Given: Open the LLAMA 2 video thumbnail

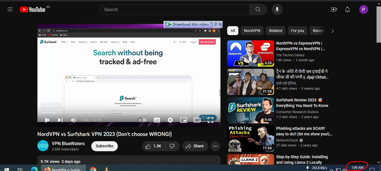Looking at the screenshot, I should [x=251, y=160].
